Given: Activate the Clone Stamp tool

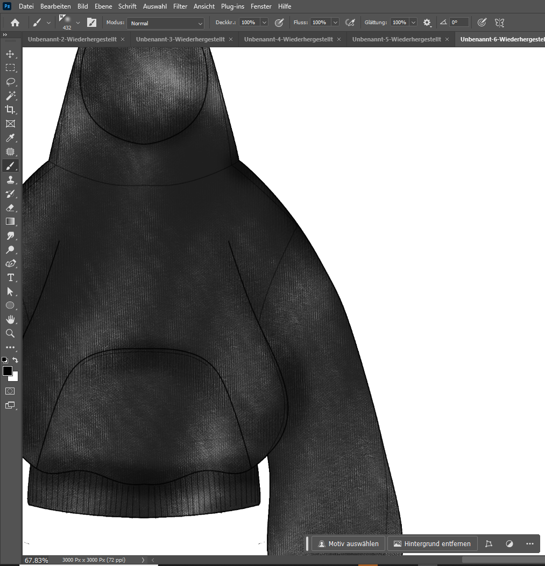Looking at the screenshot, I should (10, 180).
